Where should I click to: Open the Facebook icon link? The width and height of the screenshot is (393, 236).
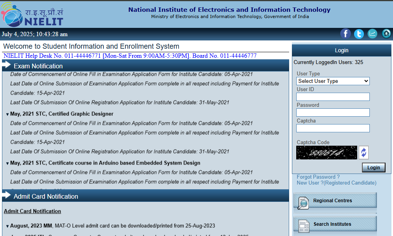[x=345, y=33]
